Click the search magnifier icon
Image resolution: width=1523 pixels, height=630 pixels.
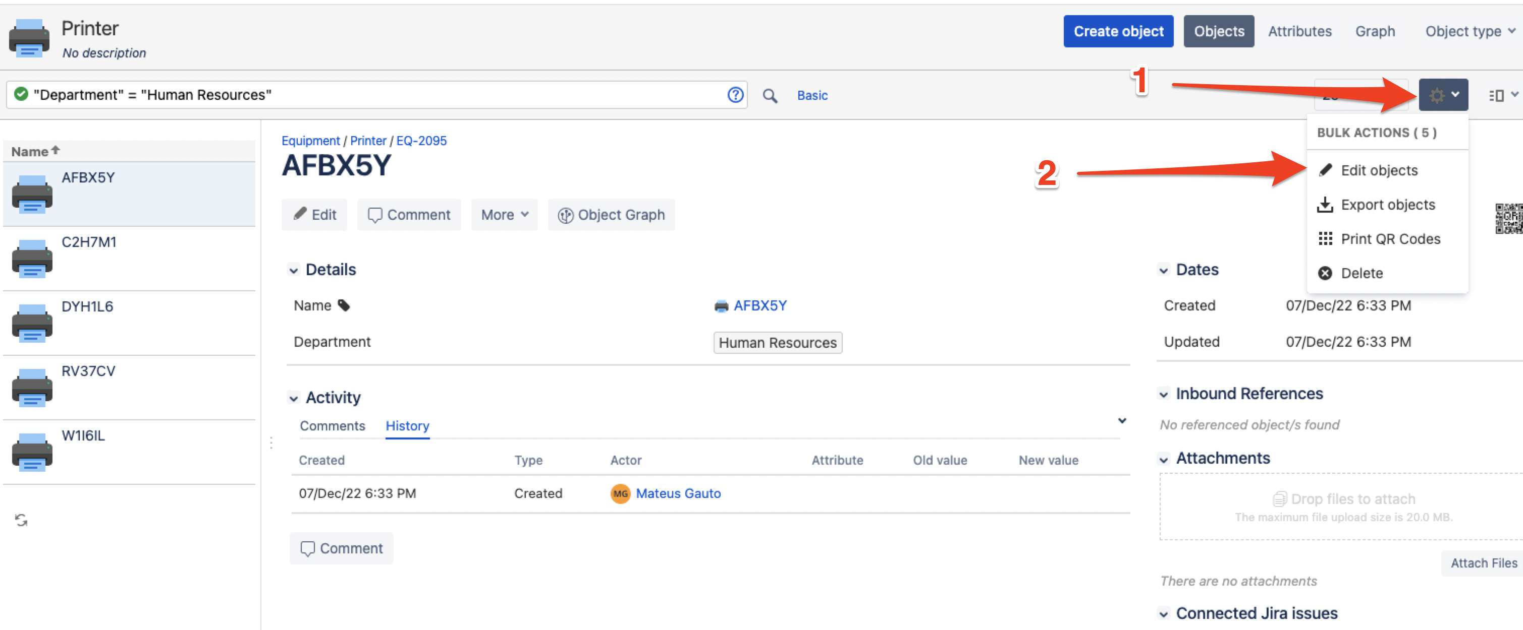point(769,95)
